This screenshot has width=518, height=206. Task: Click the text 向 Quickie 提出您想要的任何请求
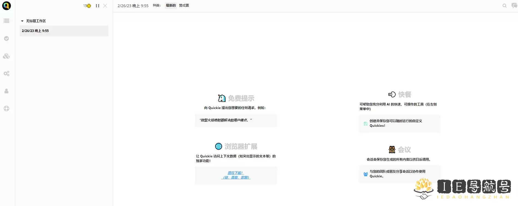click(x=235, y=108)
